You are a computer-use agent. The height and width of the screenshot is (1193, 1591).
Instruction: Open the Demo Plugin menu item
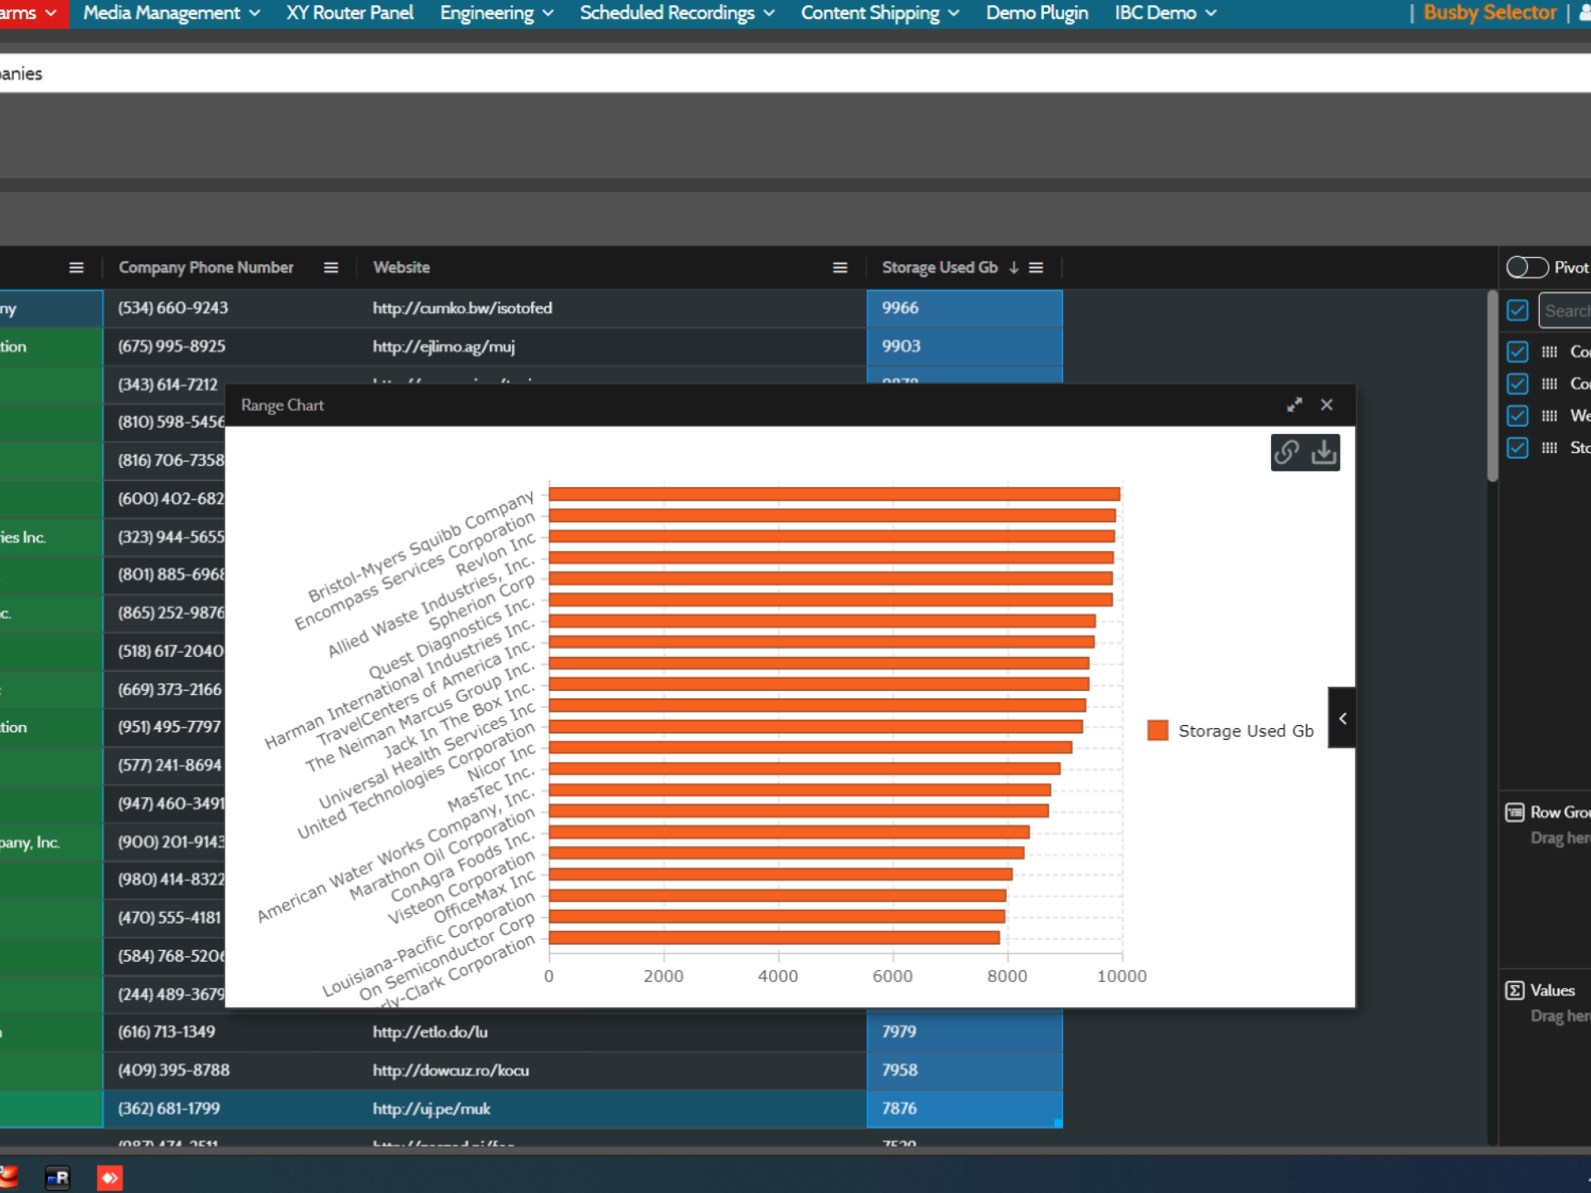pyautogui.click(x=1037, y=13)
